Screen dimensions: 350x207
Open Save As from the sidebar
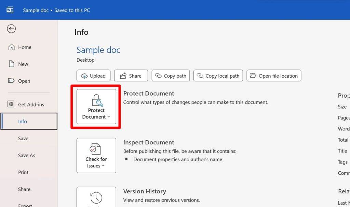[26, 155]
